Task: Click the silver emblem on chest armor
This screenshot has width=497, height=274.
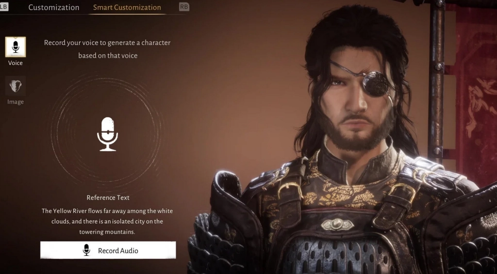Action: click(337, 225)
